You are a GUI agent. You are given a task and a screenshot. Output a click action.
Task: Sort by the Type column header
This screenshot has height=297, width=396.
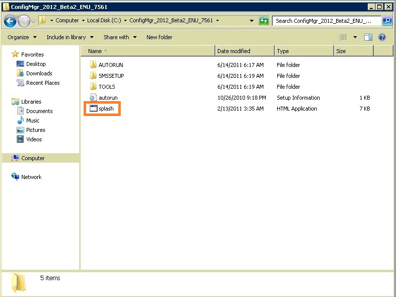point(304,51)
